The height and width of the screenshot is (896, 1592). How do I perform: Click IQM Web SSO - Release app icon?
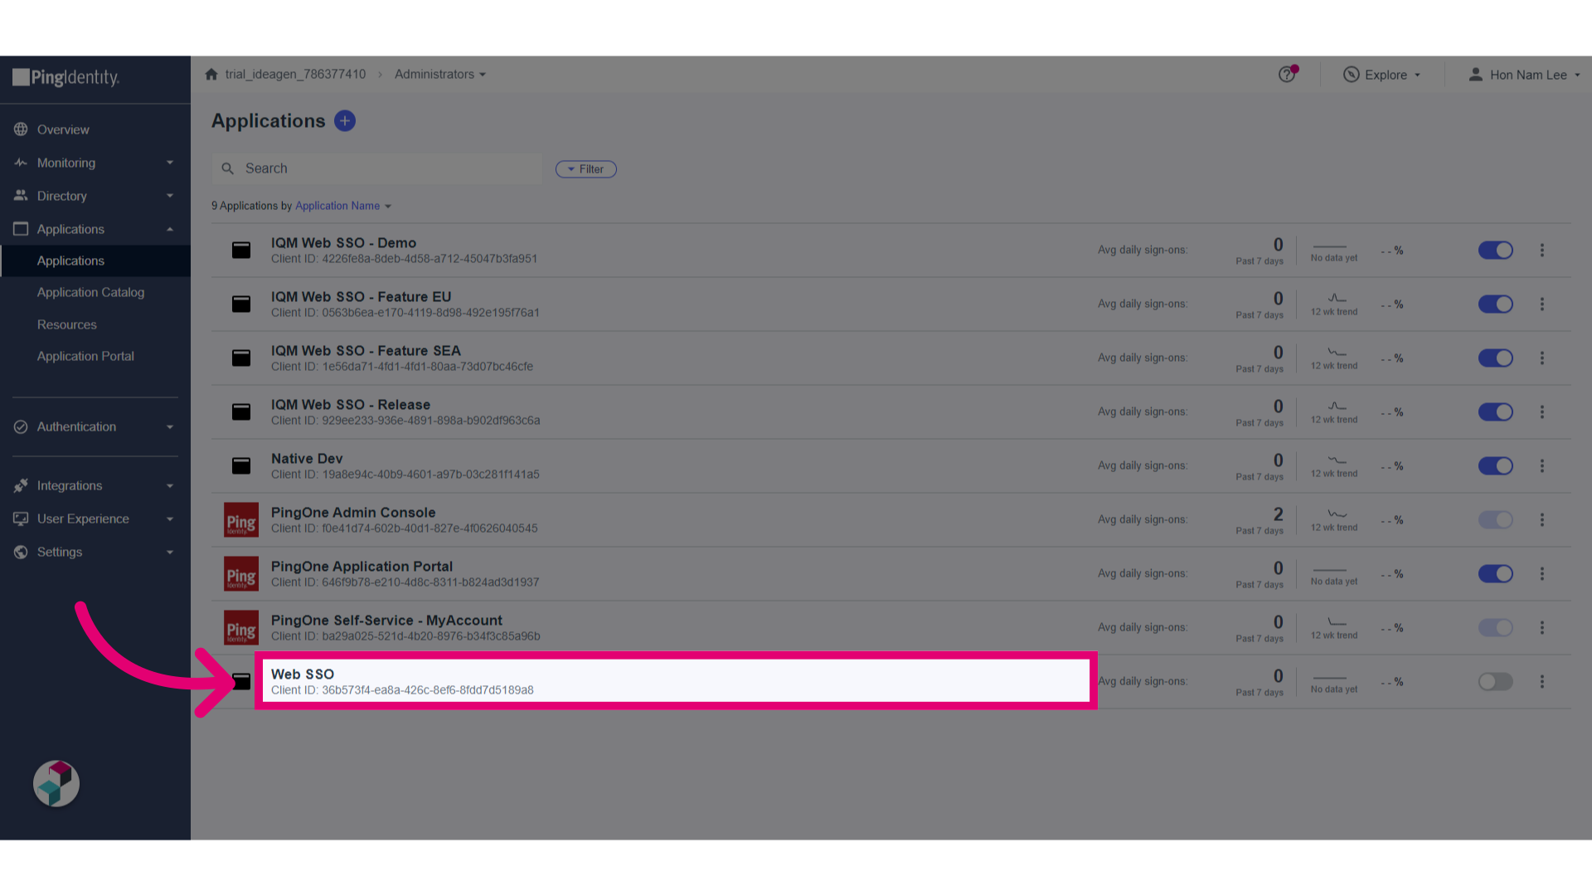click(241, 411)
